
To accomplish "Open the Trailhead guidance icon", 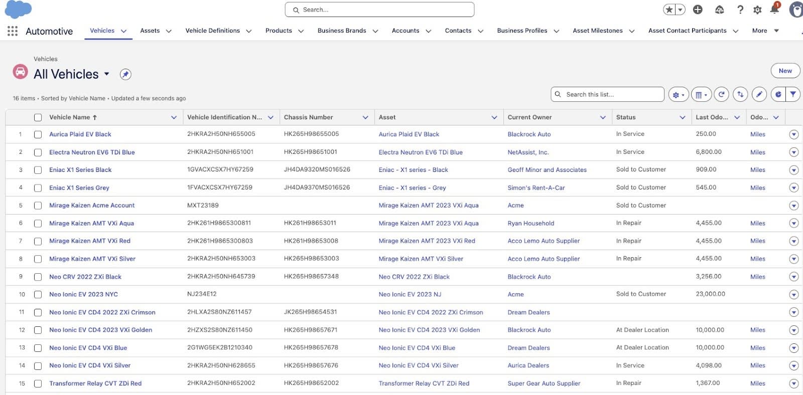I will click(x=719, y=10).
